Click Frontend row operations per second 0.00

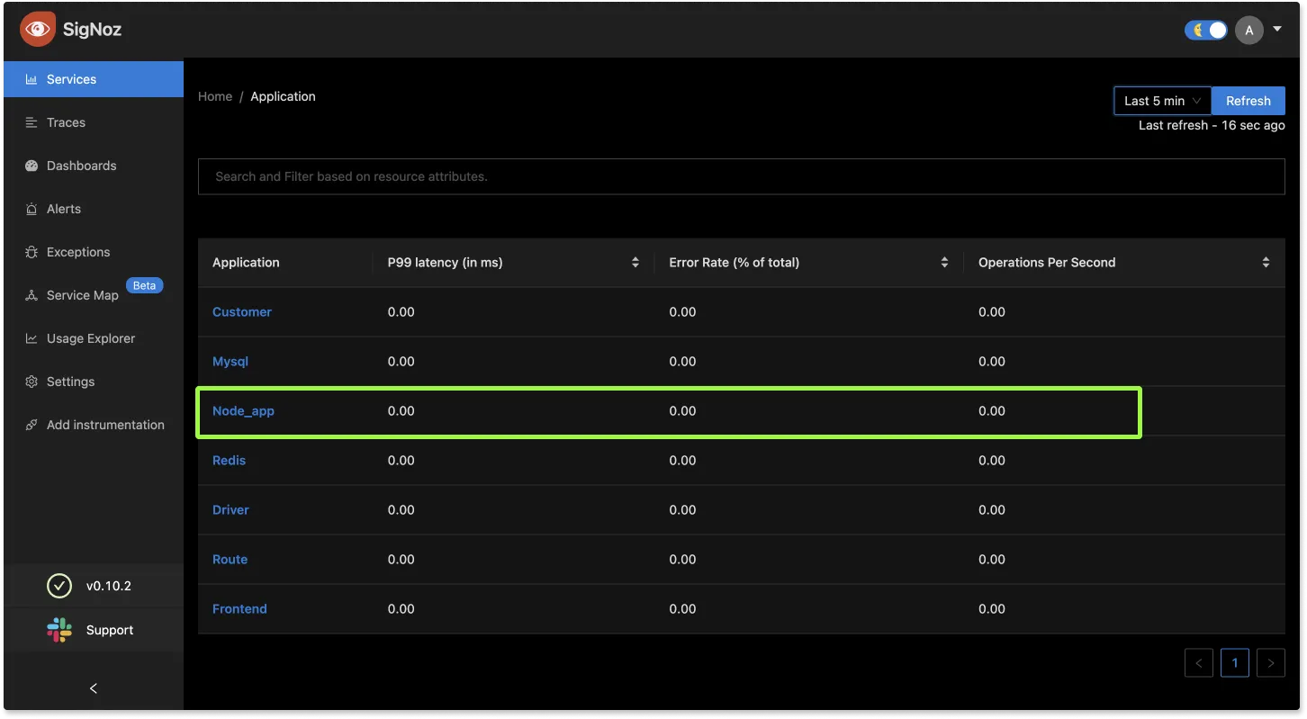[992, 609]
